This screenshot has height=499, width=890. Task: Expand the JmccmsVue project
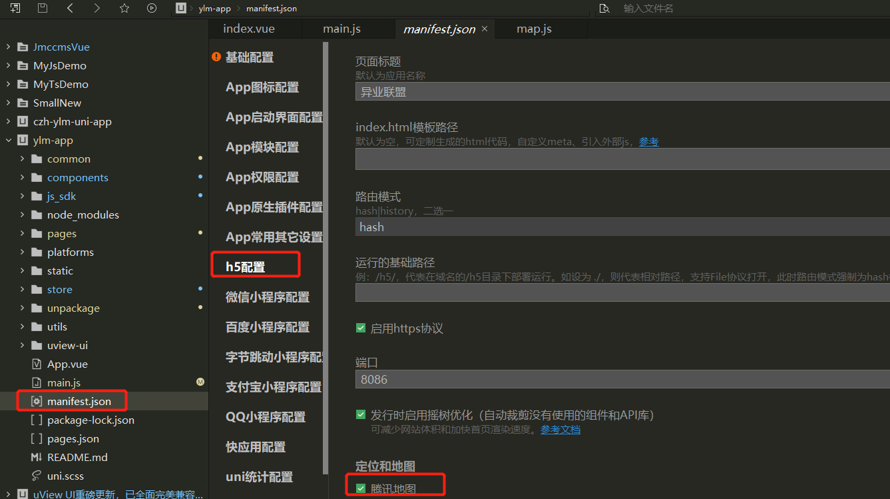(8, 47)
